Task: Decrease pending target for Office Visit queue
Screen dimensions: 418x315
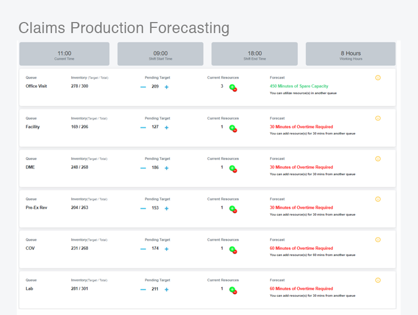Action: point(143,87)
